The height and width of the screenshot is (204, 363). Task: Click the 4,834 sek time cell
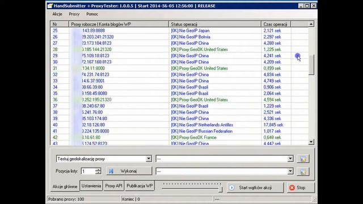pos(272,74)
